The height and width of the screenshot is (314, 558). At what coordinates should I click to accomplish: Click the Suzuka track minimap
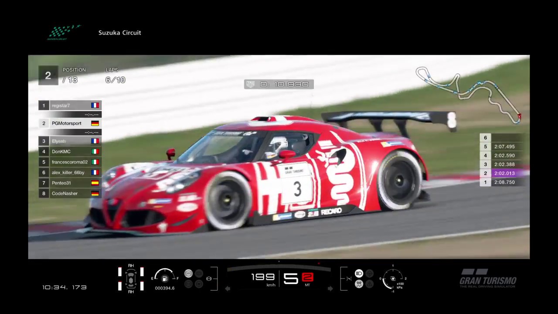point(468,94)
